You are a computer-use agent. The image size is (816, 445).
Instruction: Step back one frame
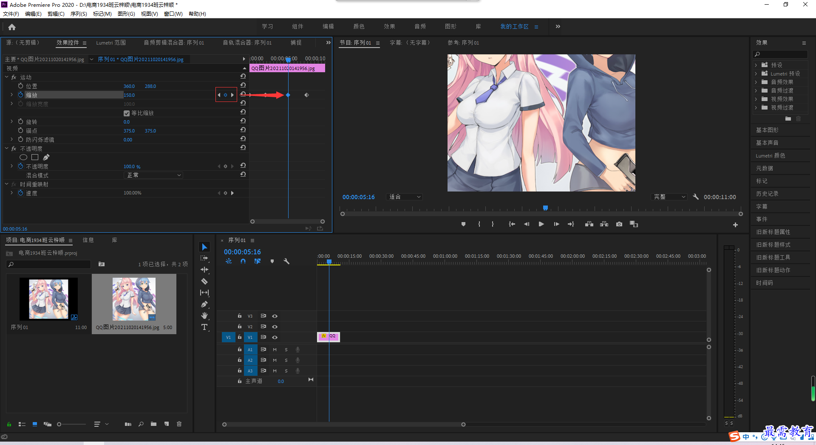click(x=527, y=224)
